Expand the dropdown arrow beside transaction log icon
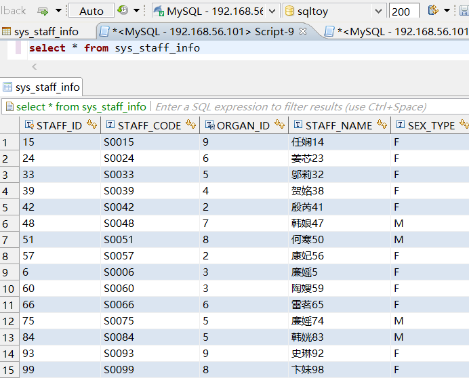 coord(136,11)
